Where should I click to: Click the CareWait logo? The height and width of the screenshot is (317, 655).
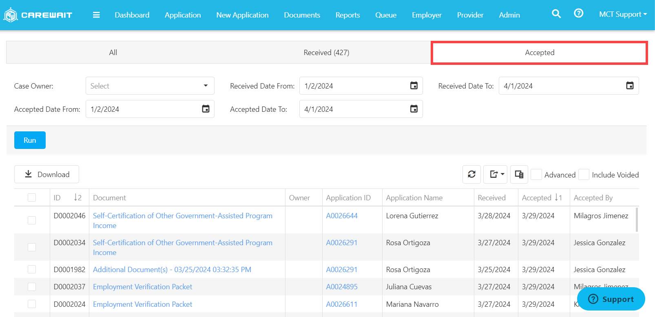coord(38,15)
